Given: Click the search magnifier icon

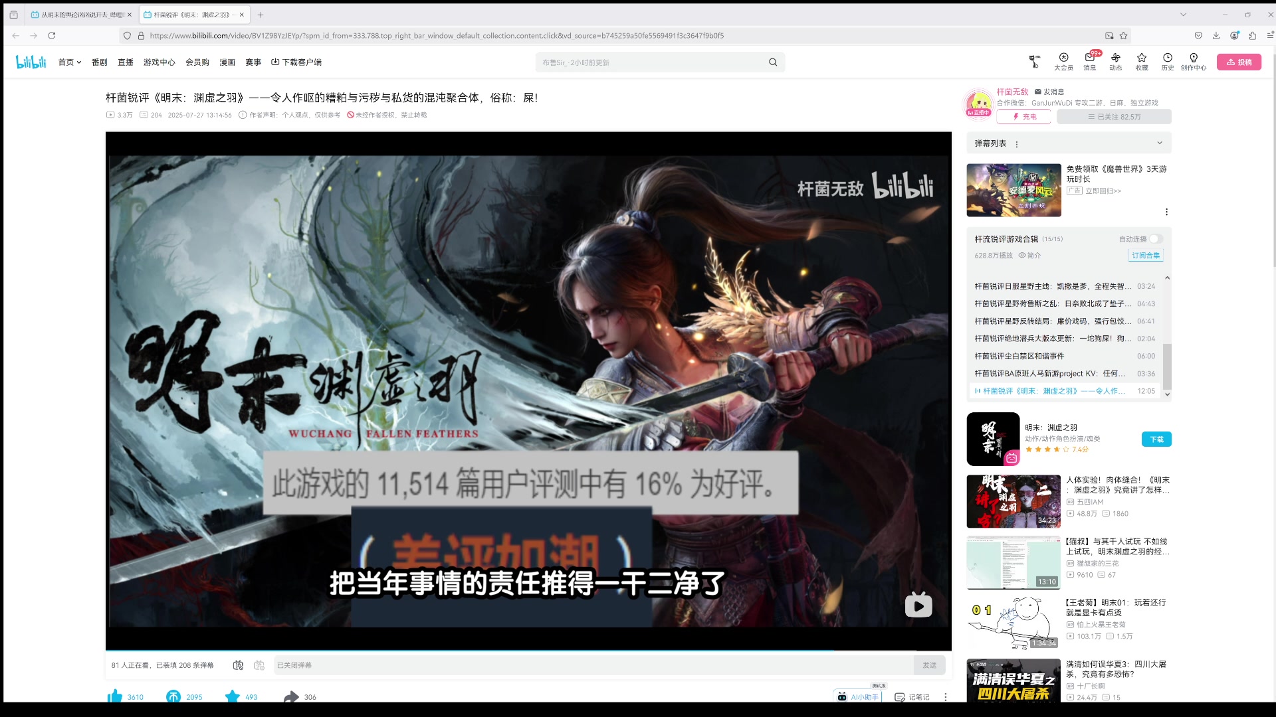Looking at the screenshot, I should (x=773, y=62).
